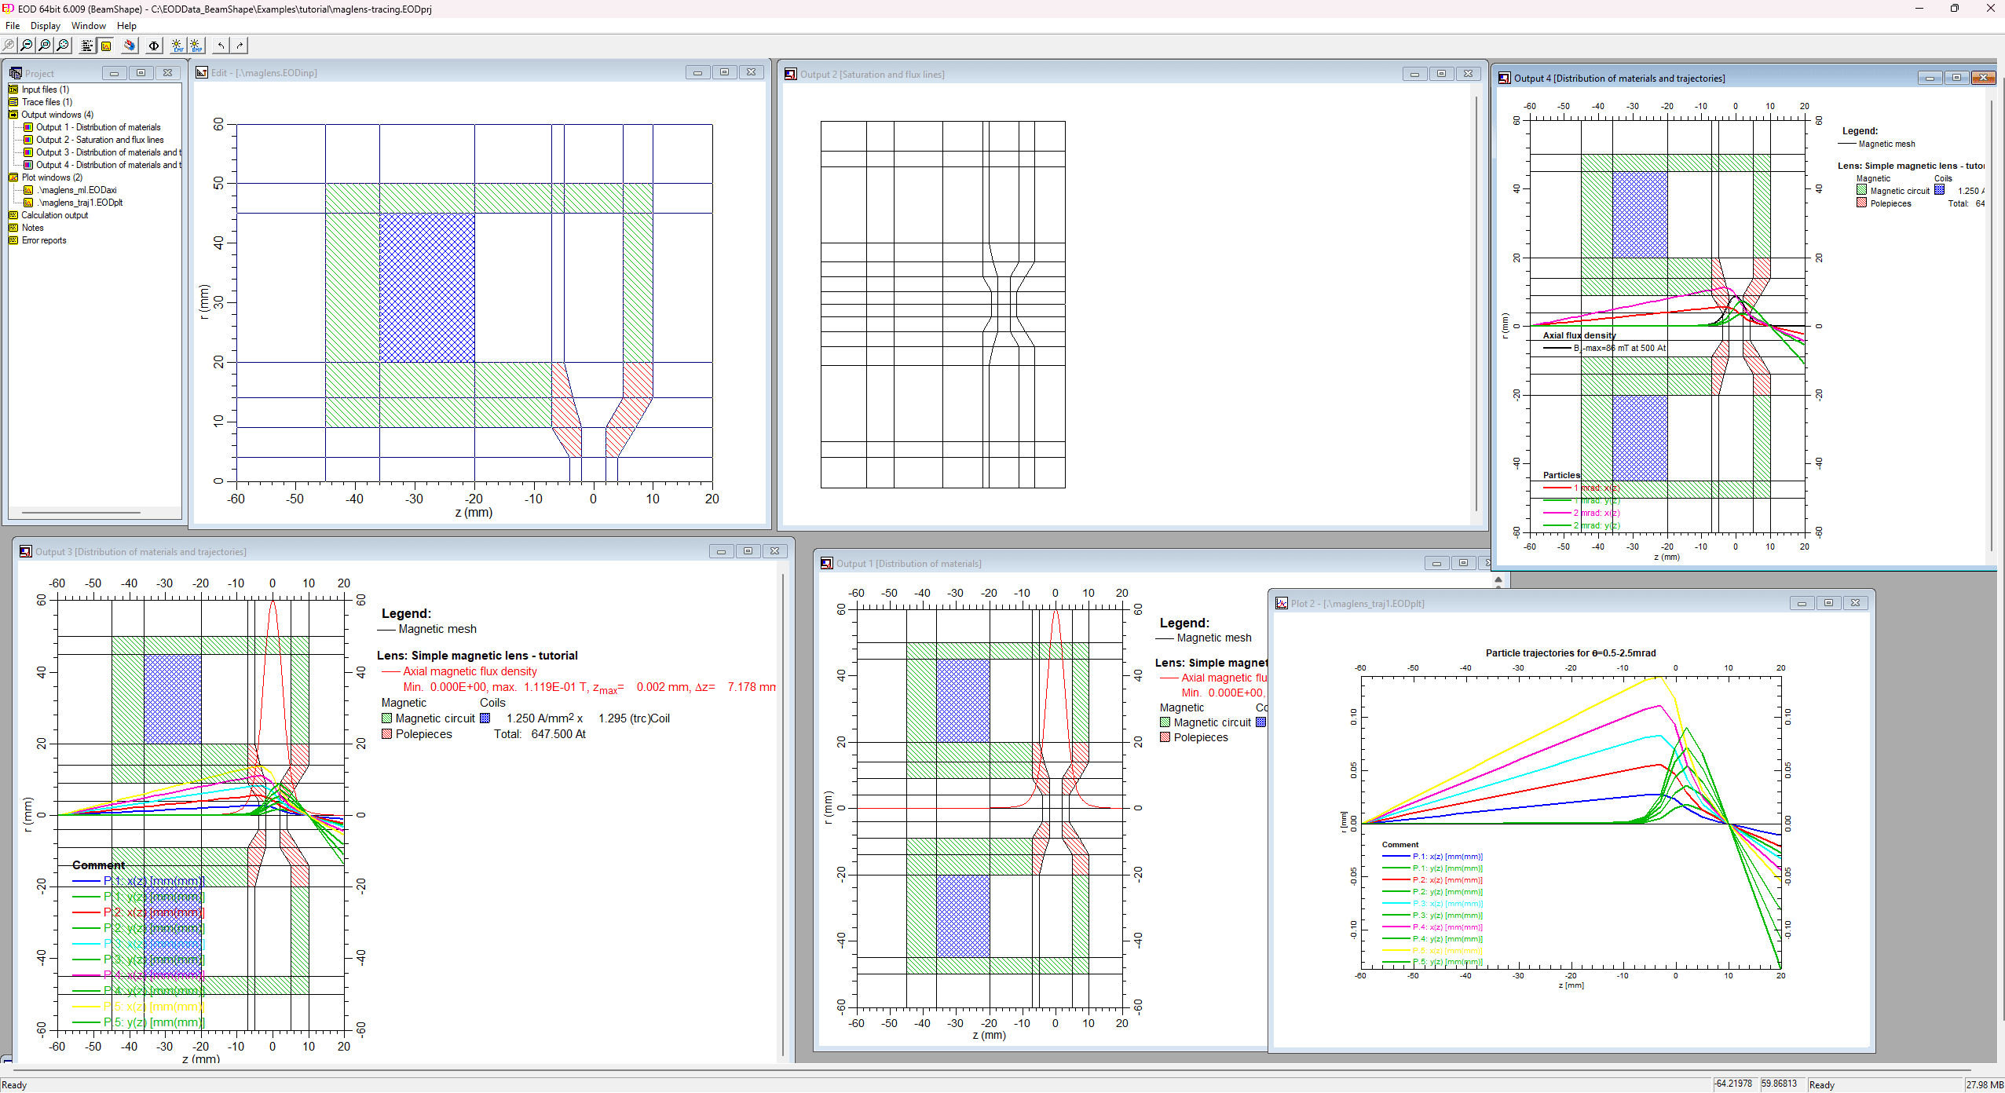Click the compass-like tool toolbar icon
Screen dimensions: 2005x1093
point(130,46)
